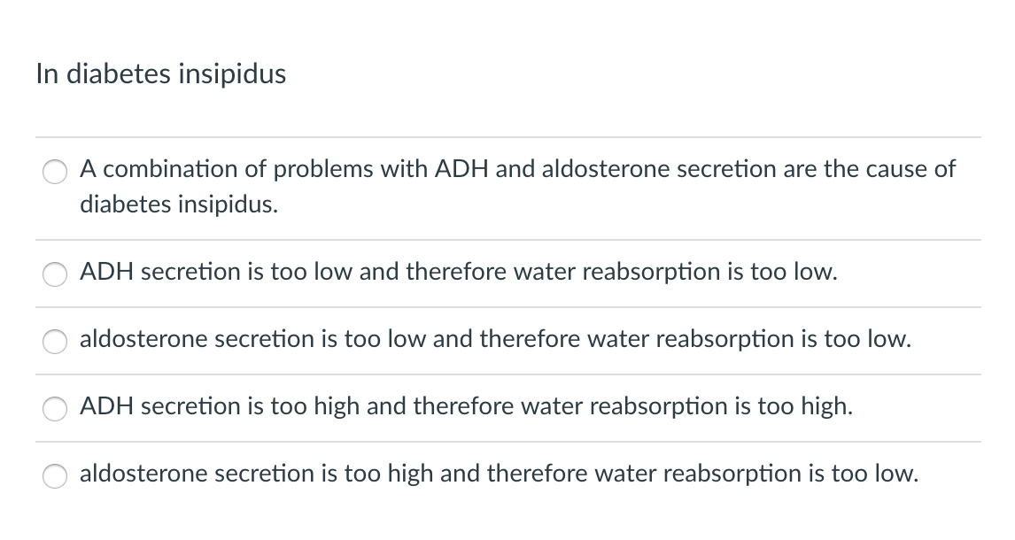
Task: Choose radio button for ADH secretion too low
Action: [x=54, y=274]
